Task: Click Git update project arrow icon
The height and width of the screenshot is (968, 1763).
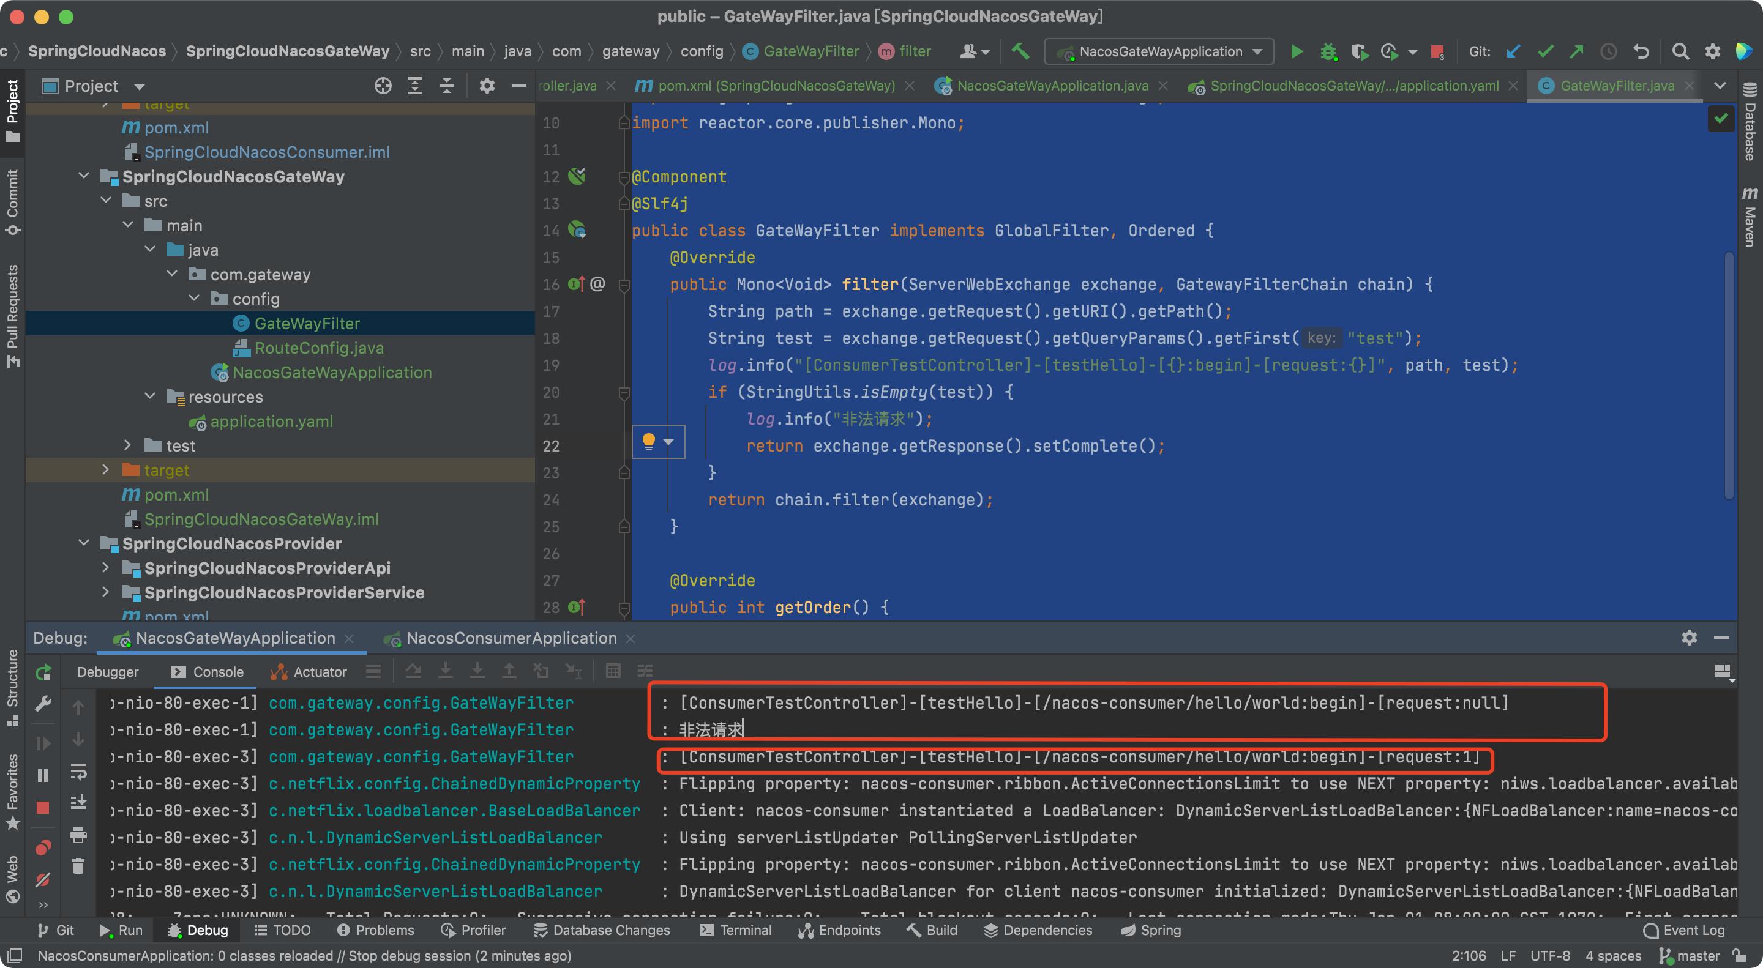Action: [1513, 51]
